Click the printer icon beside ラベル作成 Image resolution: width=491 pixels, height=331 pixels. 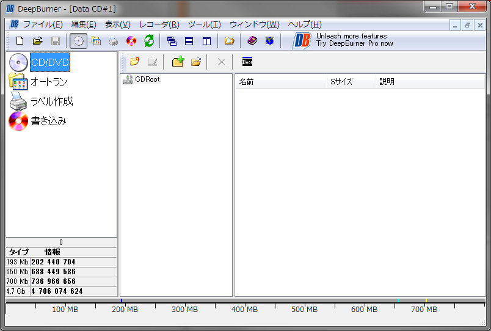(18, 101)
